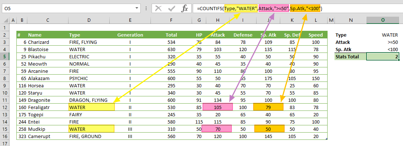The width and height of the screenshot is (403, 146).
Task: Select column header O
Action: (x=383, y=20)
